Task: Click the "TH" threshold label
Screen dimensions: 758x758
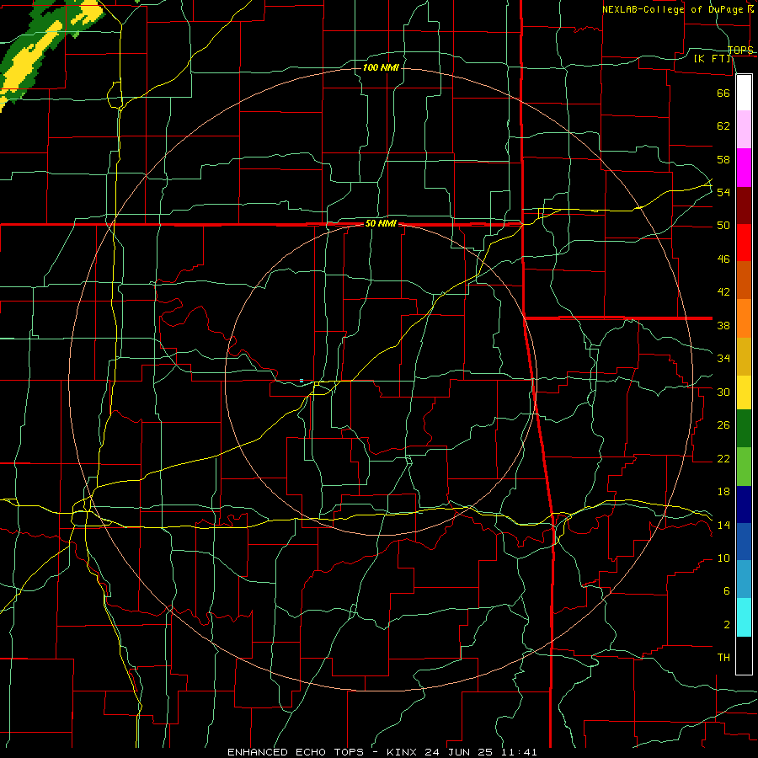Action: (723, 658)
